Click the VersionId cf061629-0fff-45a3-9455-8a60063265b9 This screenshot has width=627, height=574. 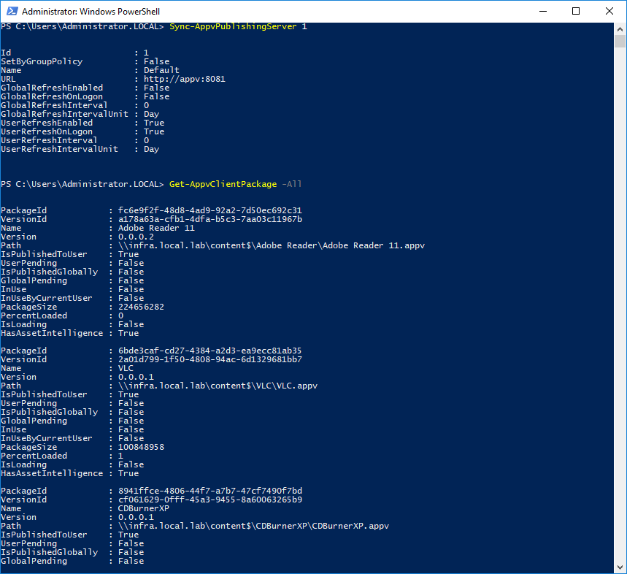[210, 500]
